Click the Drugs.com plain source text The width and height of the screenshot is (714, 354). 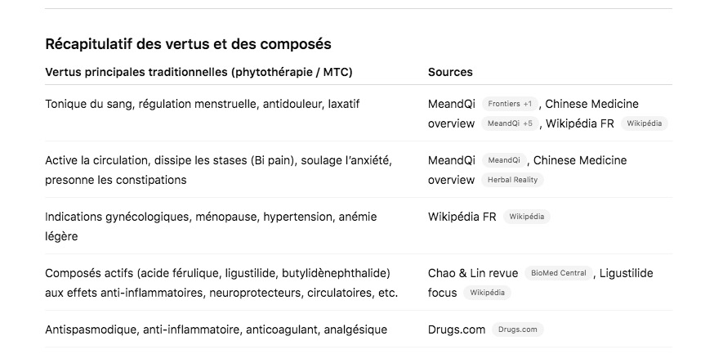pos(457,329)
